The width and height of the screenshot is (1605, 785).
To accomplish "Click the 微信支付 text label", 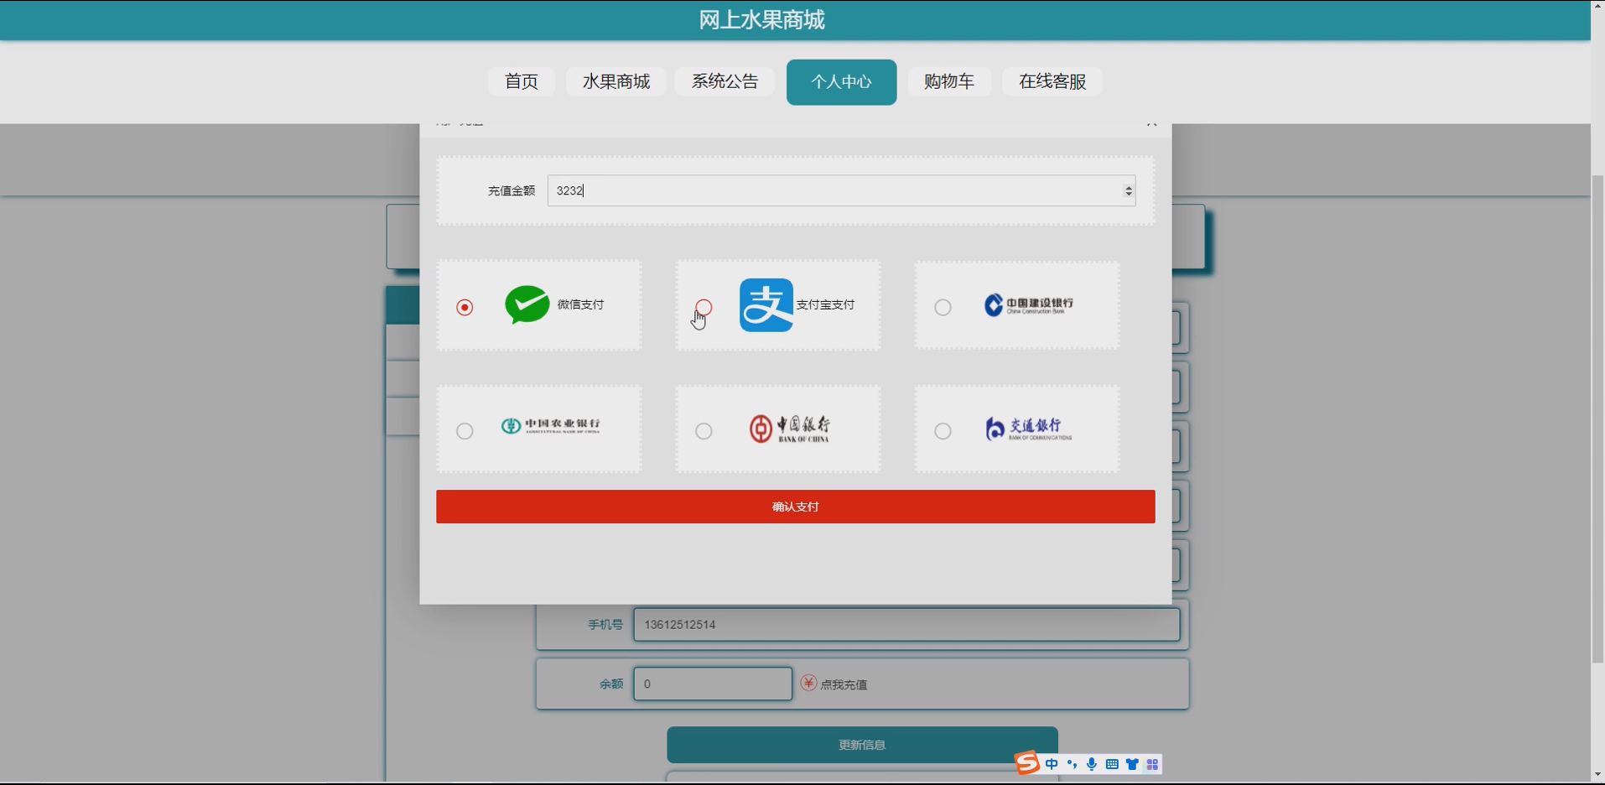I will pos(580,304).
